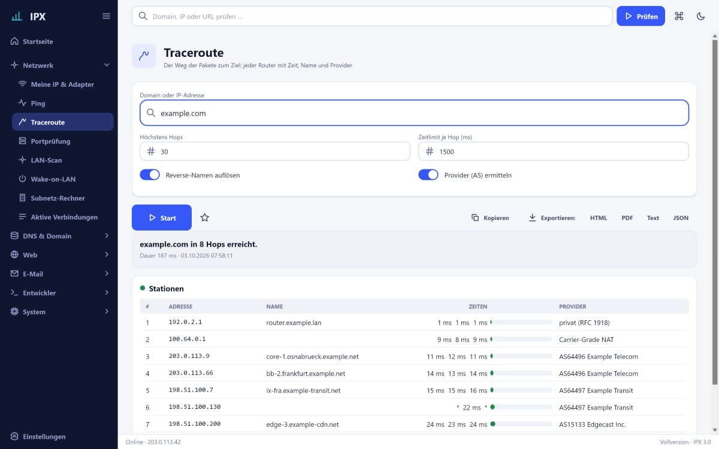Click Carrier-Grade NAT provider cell

coord(586,339)
